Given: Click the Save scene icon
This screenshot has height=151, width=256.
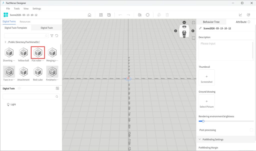Looking at the screenshot, I should [101, 15].
